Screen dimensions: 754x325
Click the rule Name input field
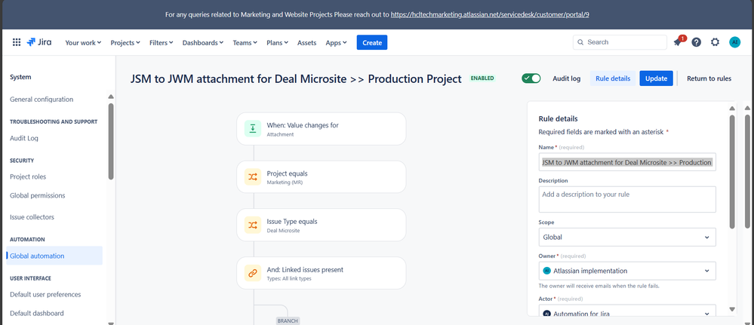(627, 163)
